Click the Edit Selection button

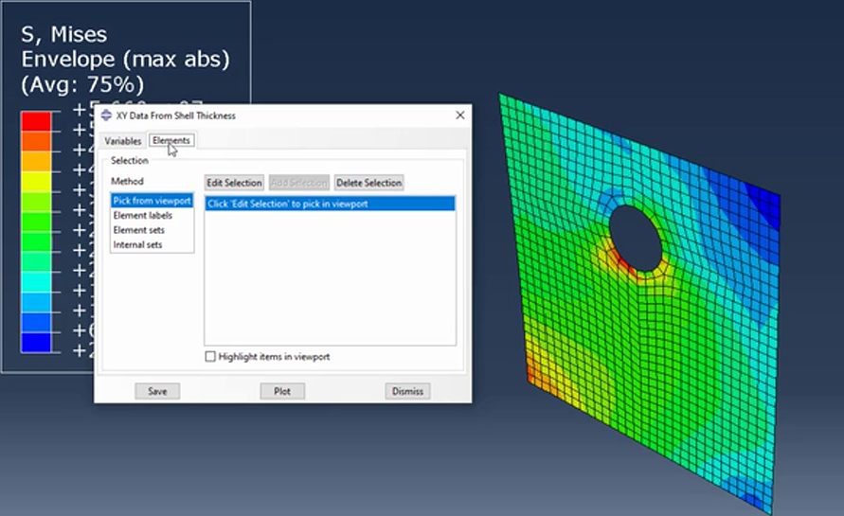(x=234, y=183)
